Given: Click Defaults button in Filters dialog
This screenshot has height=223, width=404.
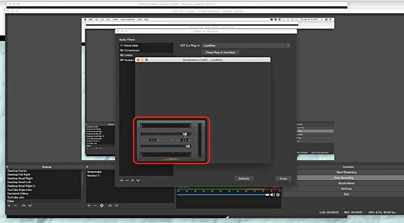Looking at the screenshot, I should 244,178.
